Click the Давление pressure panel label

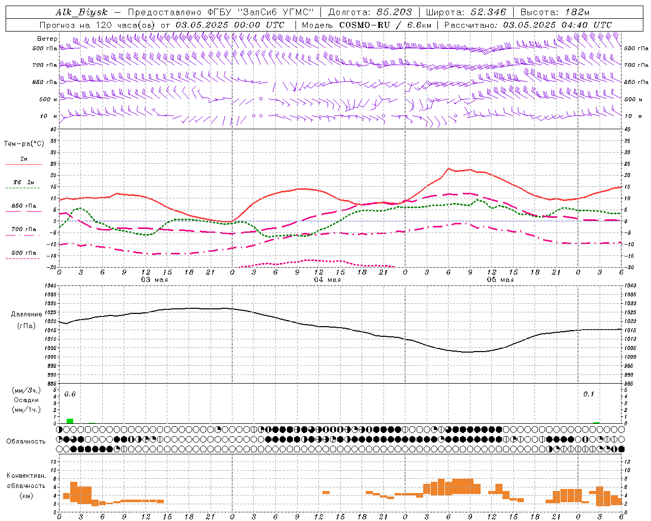click(x=26, y=314)
